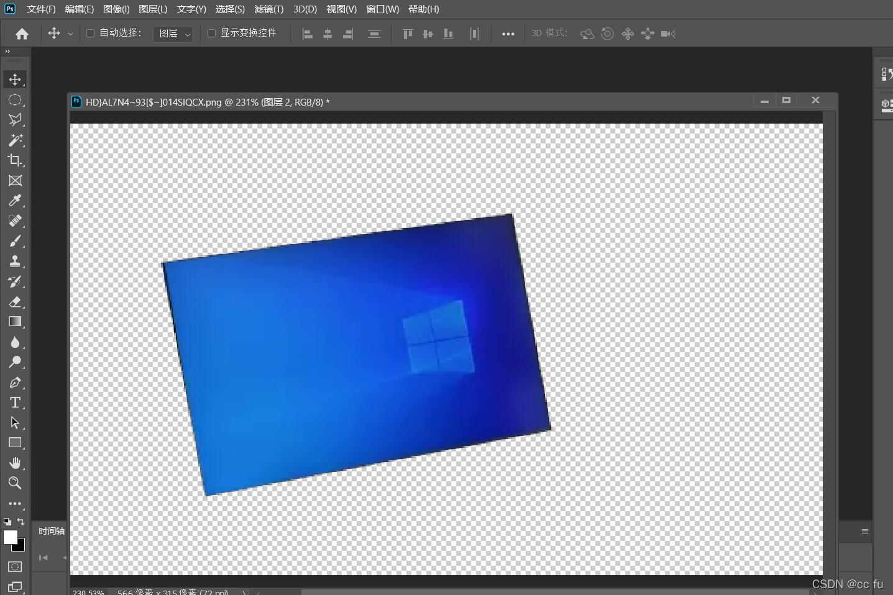The image size is (893, 595).
Task: Select the Move tool in the toolbox
Action: coord(15,79)
